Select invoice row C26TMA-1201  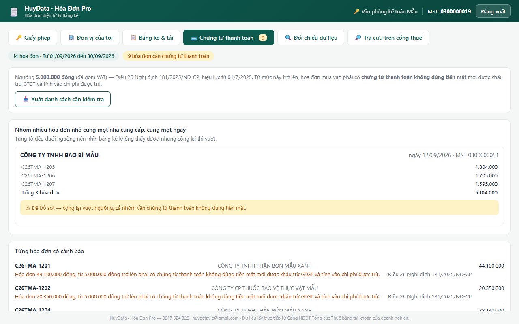coord(259,270)
